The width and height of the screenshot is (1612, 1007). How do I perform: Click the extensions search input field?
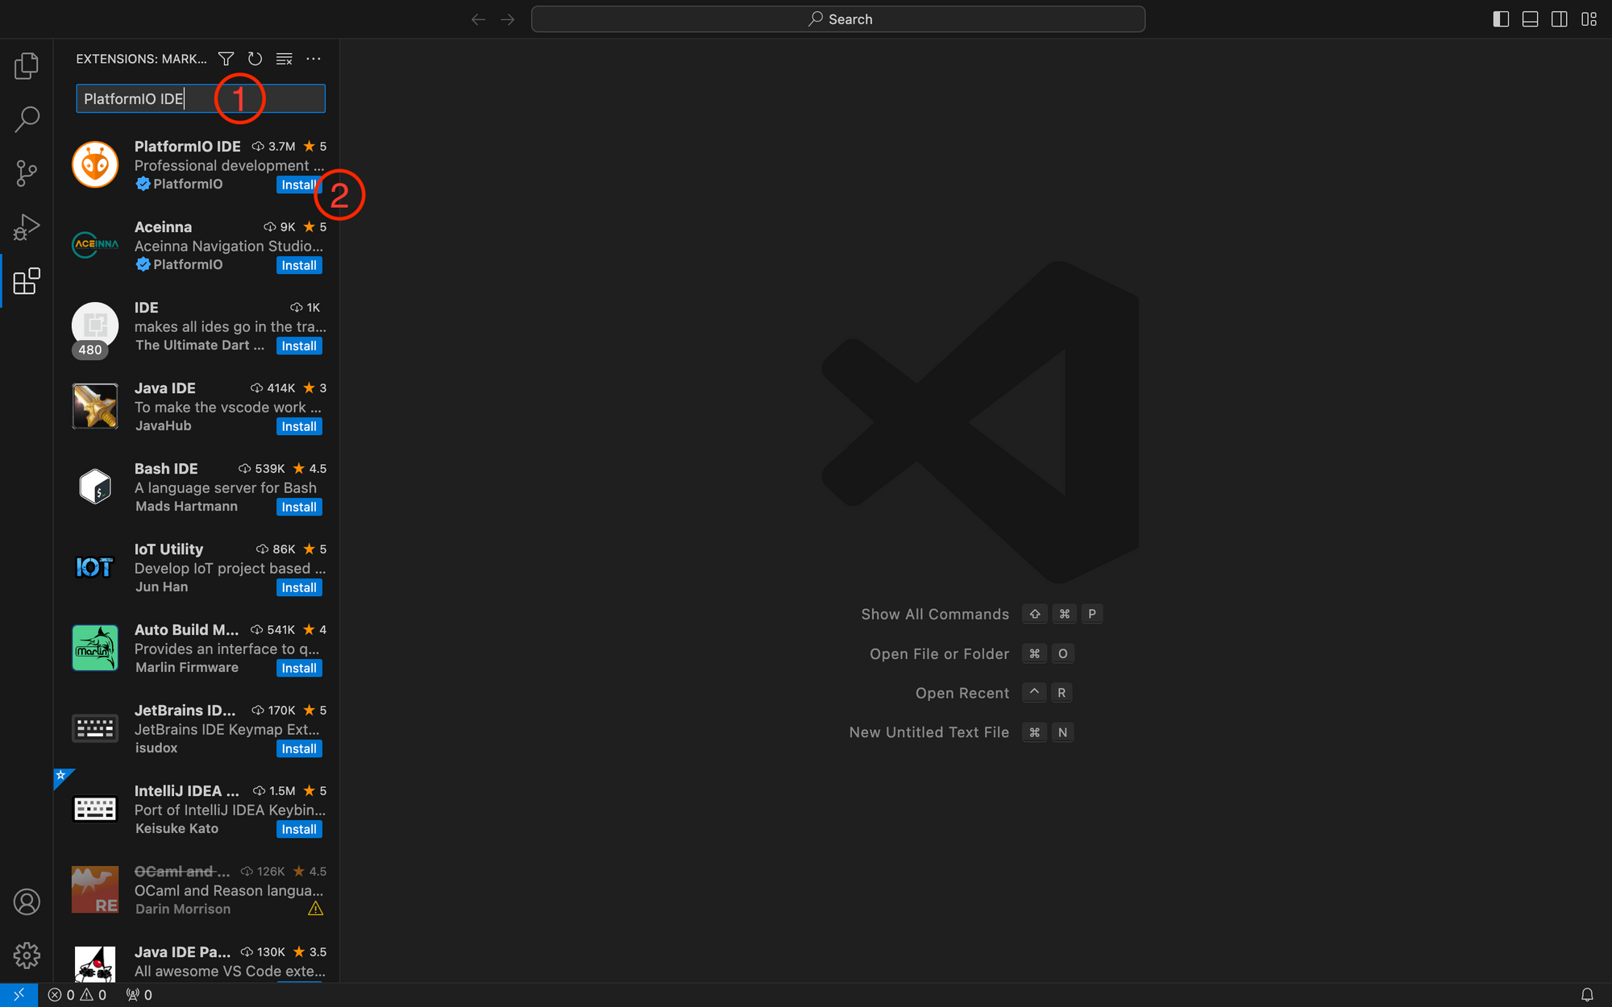coord(200,99)
